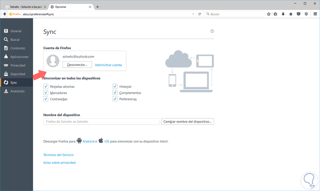The height and width of the screenshot is (191, 320).
Task: Uncheck Pestañas abiertas checkbox
Action: click(x=46, y=87)
